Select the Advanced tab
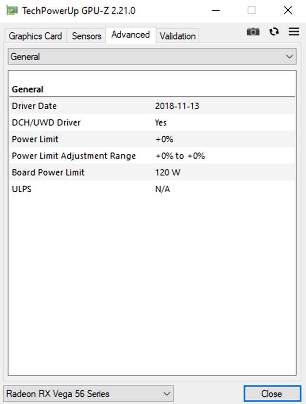The width and height of the screenshot is (306, 404). click(x=130, y=35)
